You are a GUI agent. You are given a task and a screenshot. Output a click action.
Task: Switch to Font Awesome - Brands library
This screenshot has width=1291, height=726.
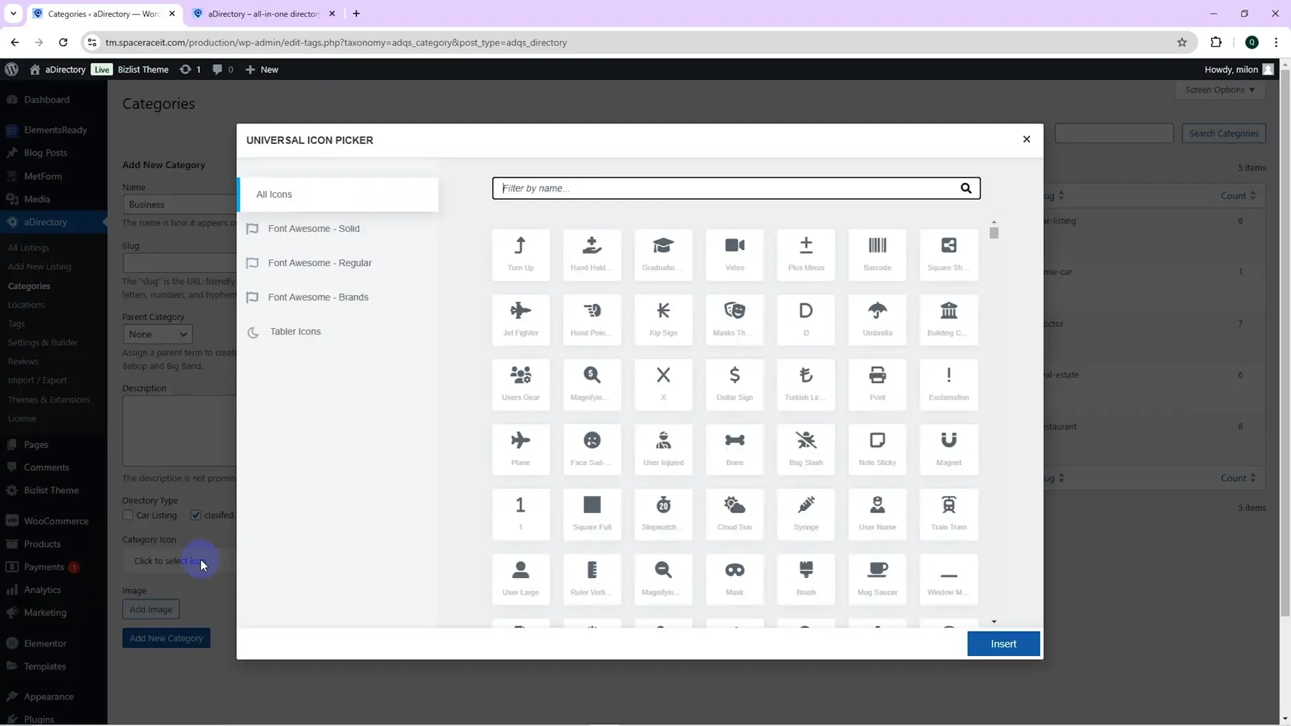tap(338, 297)
